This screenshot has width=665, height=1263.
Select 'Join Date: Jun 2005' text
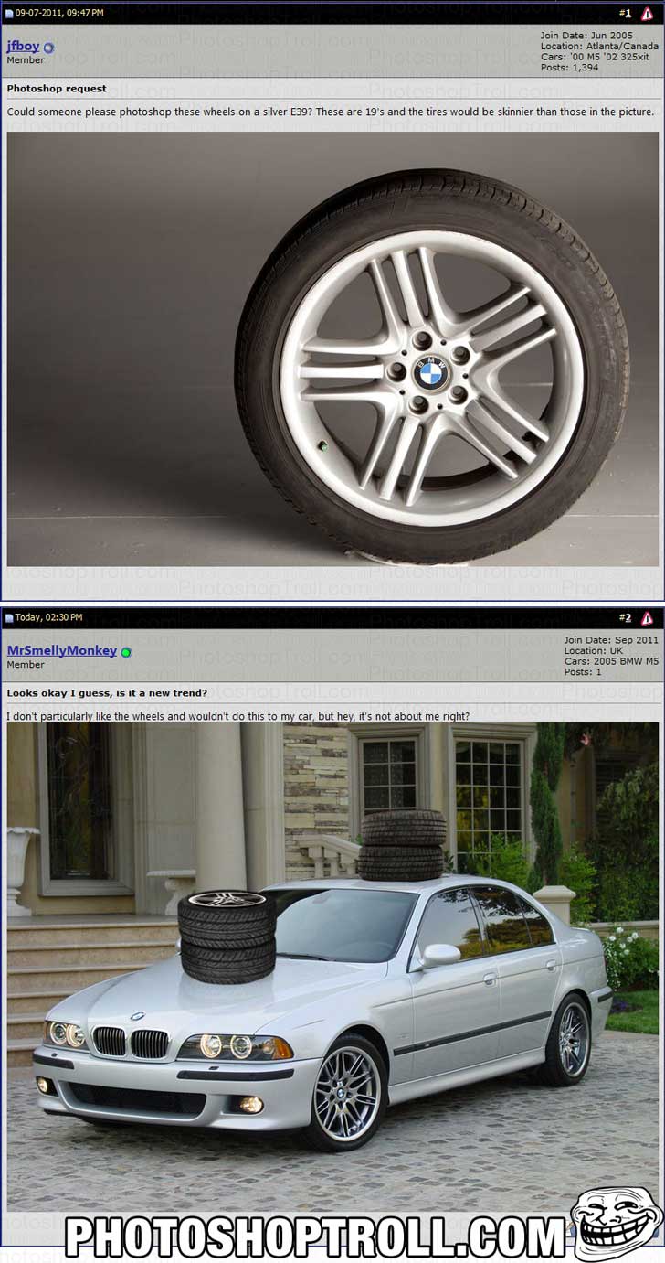586,35
